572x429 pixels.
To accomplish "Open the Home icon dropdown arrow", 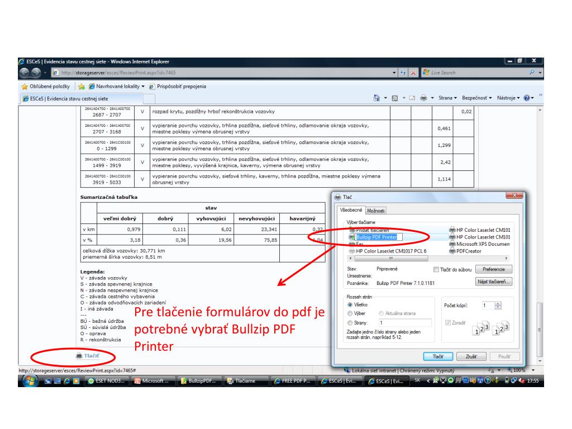I will click(x=385, y=98).
